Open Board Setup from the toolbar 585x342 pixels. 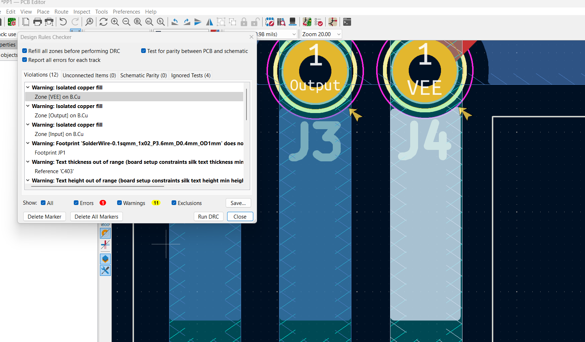click(x=12, y=22)
